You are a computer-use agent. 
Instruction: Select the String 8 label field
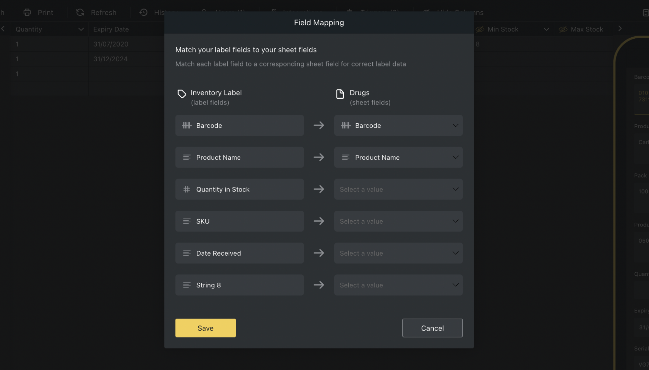[239, 285]
